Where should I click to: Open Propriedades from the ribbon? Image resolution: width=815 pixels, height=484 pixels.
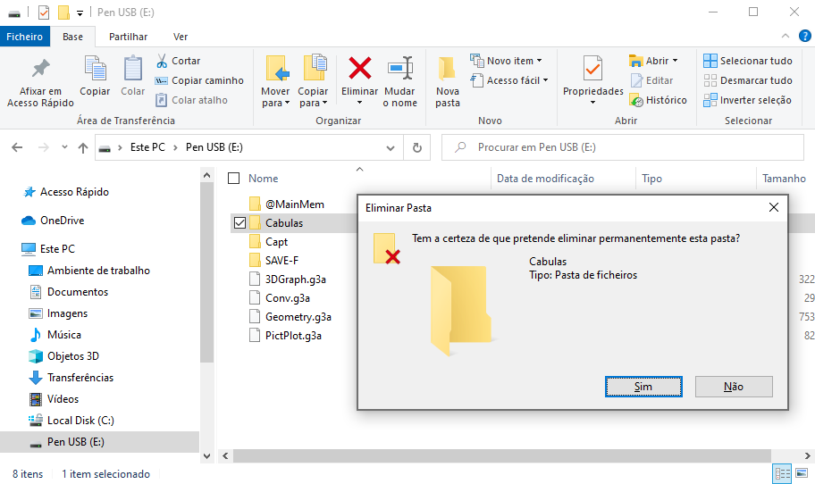coord(592,70)
